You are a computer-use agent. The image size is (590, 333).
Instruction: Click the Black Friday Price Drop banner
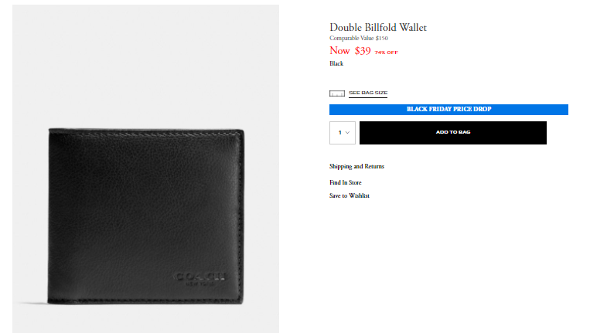pyautogui.click(x=448, y=110)
